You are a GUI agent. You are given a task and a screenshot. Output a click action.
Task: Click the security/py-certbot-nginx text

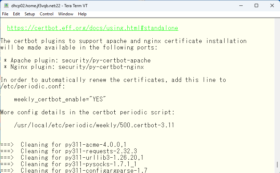(101, 67)
